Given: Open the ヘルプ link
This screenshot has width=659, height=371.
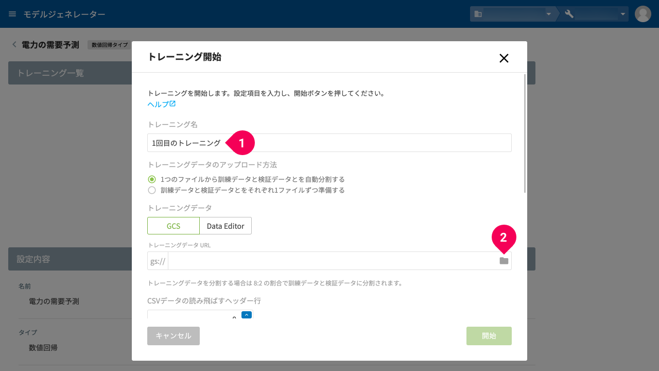Looking at the screenshot, I should coord(162,104).
